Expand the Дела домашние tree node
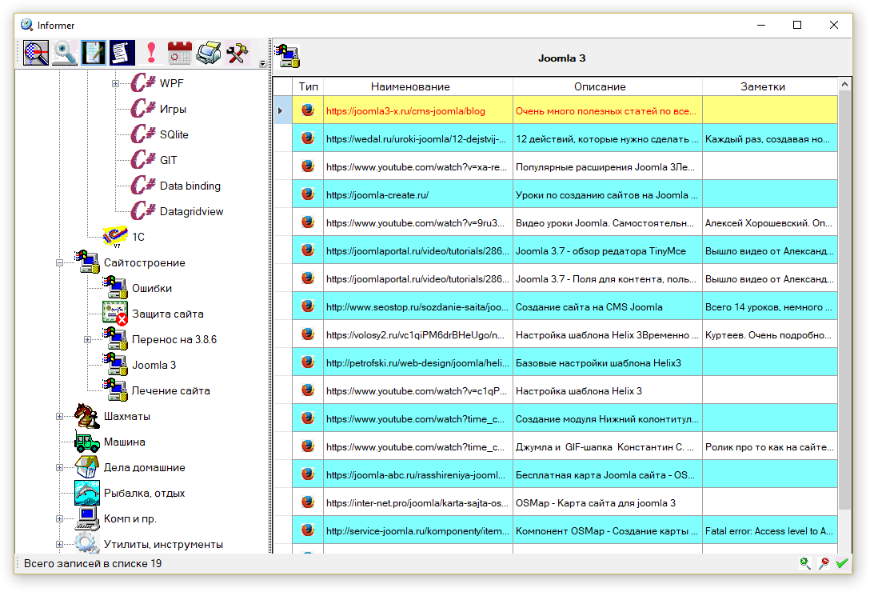This screenshot has height=592, width=870. (59, 467)
